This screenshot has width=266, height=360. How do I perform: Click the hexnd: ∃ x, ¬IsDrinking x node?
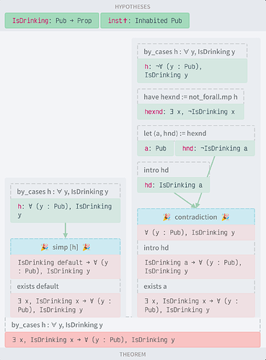[x=190, y=112]
